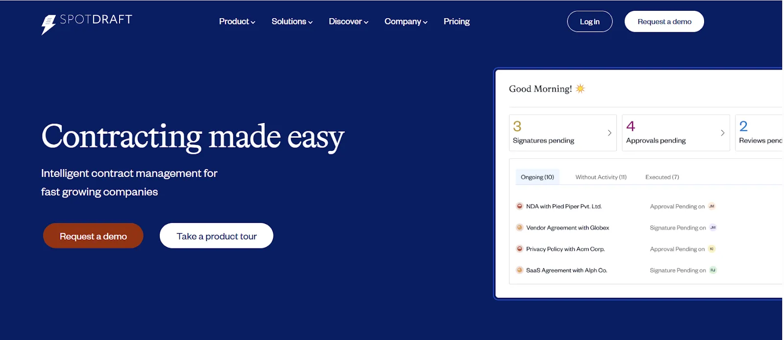Expand the Company menu chevron
784x340 pixels.
425,22
